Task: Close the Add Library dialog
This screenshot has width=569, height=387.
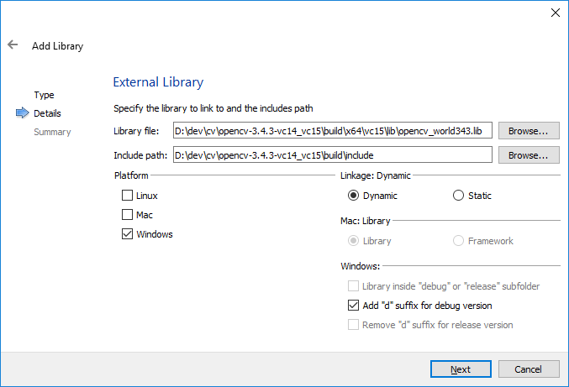Action: (556, 13)
